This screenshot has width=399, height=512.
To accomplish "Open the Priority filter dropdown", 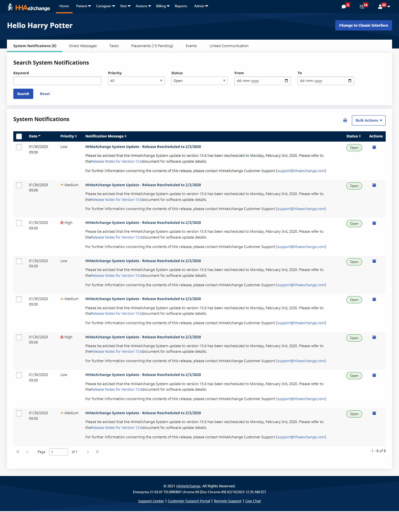I will coord(136,81).
